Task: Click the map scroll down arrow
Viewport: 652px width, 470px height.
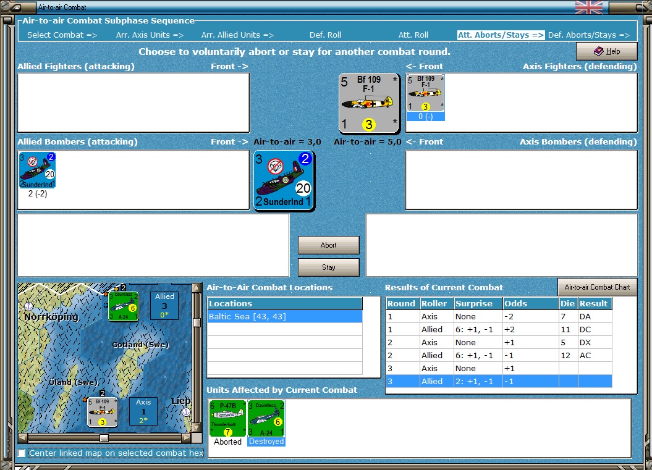Action: pyautogui.click(x=197, y=427)
